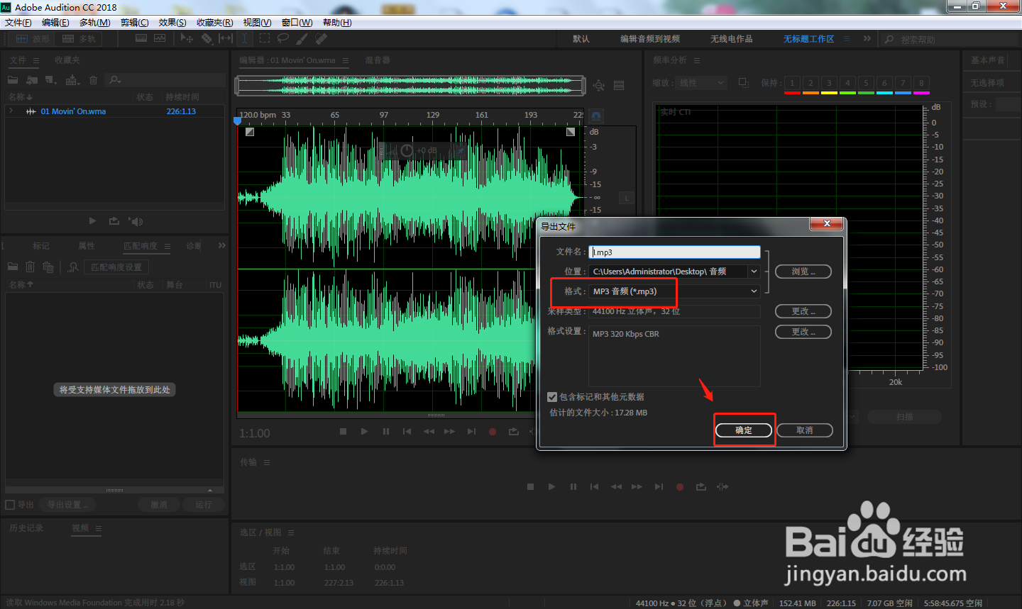Click 取消 in export dialog

(804, 430)
